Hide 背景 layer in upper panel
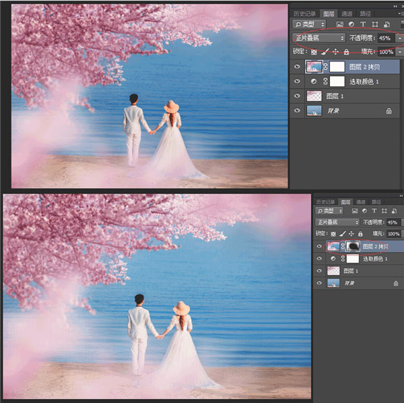404x403 pixels. (297, 111)
